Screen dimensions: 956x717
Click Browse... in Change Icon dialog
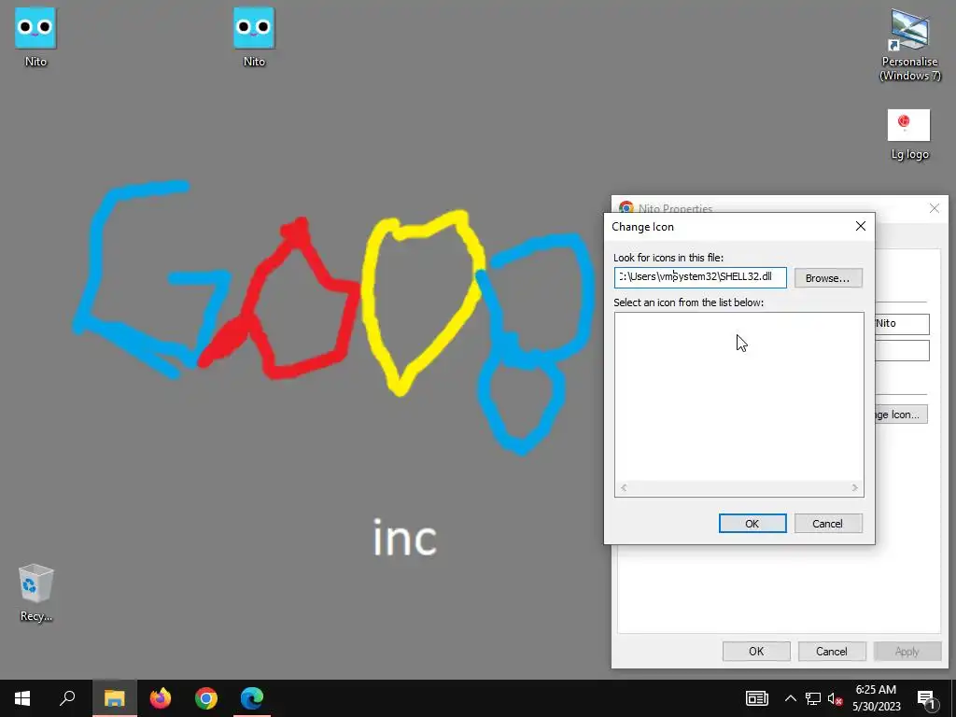[x=827, y=278]
